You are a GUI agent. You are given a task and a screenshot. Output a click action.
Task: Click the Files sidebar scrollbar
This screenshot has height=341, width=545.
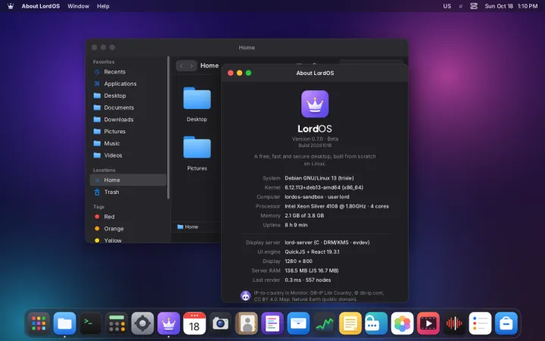[169, 128]
